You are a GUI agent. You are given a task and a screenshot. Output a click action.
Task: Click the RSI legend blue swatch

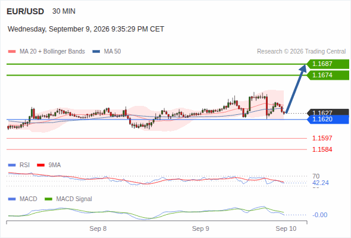click(12, 165)
